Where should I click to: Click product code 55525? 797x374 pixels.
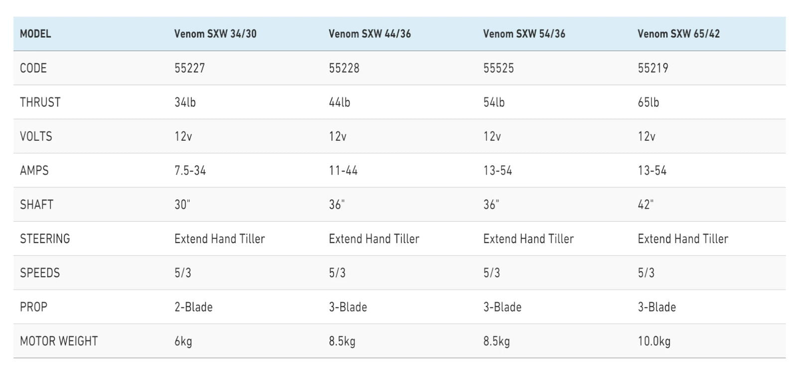pos(498,68)
